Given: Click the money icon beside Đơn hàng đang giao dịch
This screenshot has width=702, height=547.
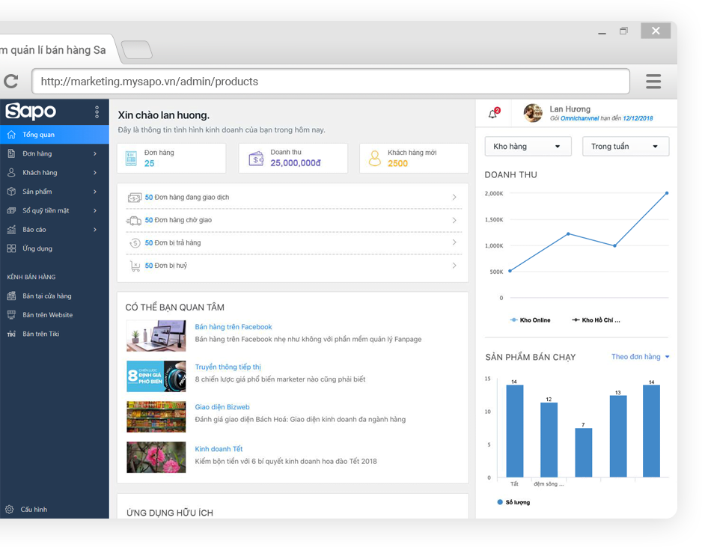Looking at the screenshot, I should [x=134, y=198].
